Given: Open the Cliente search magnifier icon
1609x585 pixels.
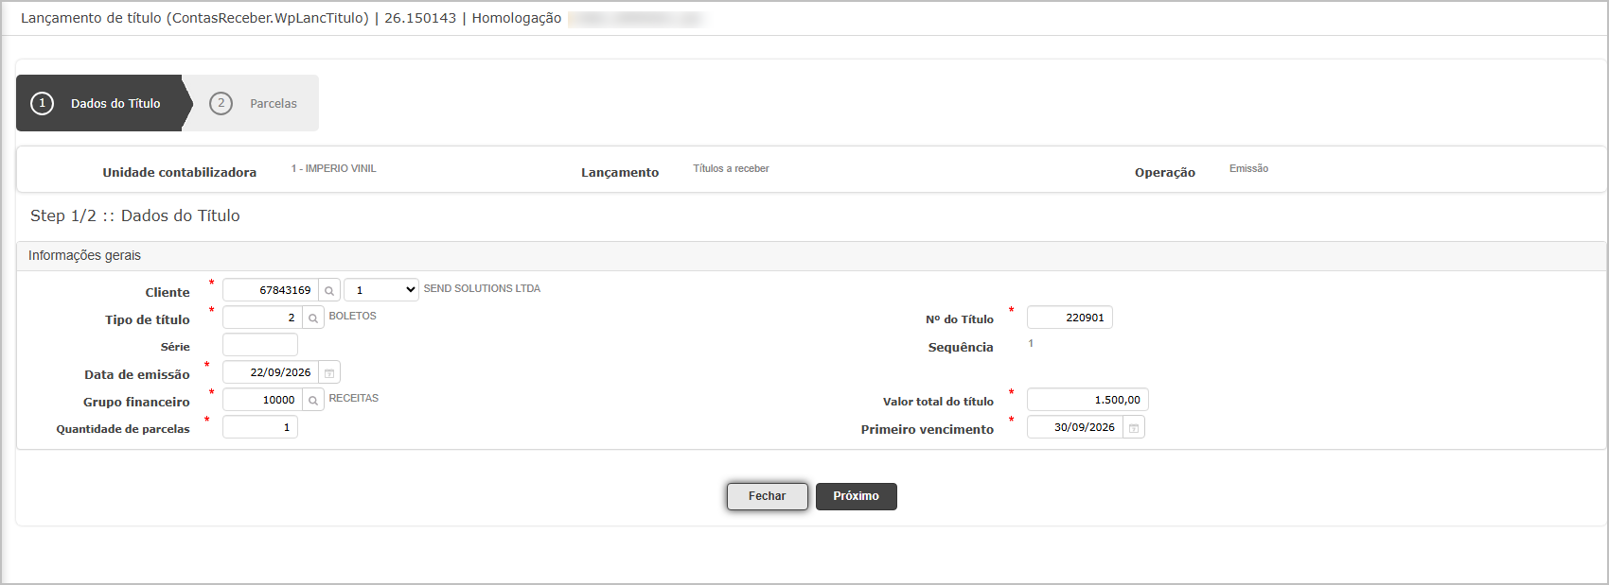Looking at the screenshot, I should click(329, 290).
